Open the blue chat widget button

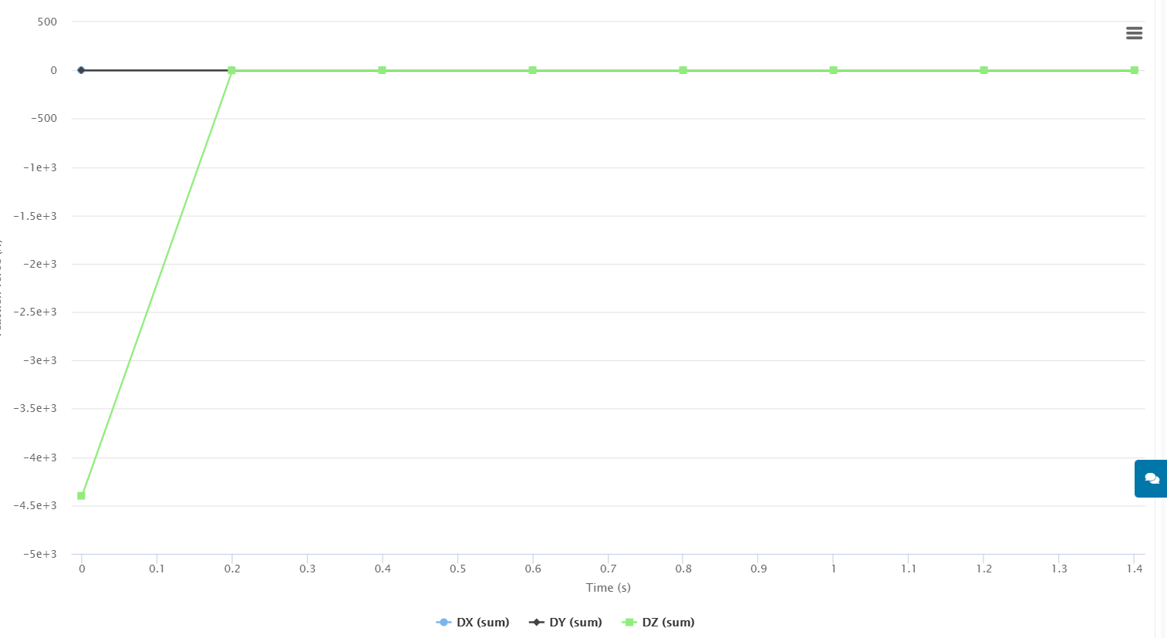click(x=1152, y=478)
